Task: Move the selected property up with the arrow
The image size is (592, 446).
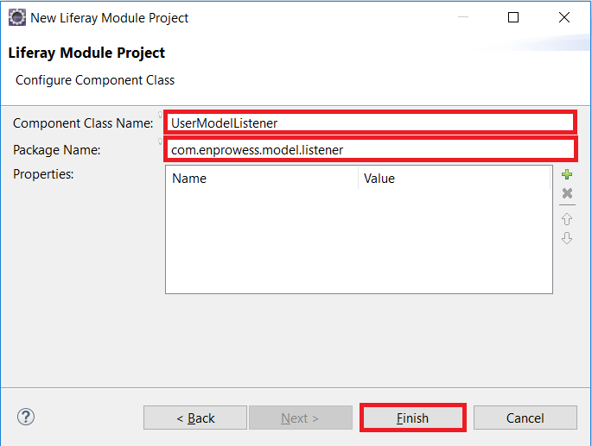Action: (567, 219)
